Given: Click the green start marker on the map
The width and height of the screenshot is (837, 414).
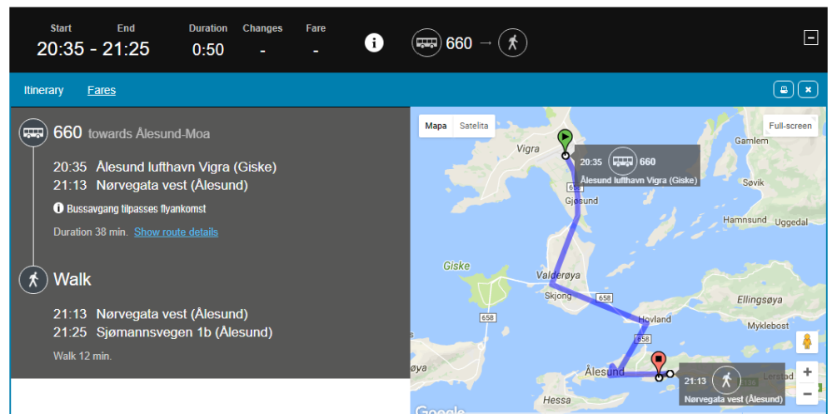Looking at the screenshot, I should coord(565,141).
